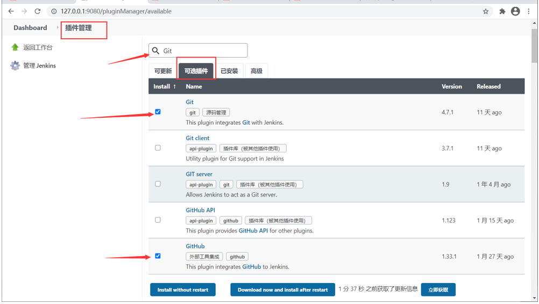Click the page vertical scrollbar thumb
The height and width of the screenshot is (304, 539).
click(534, 46)
